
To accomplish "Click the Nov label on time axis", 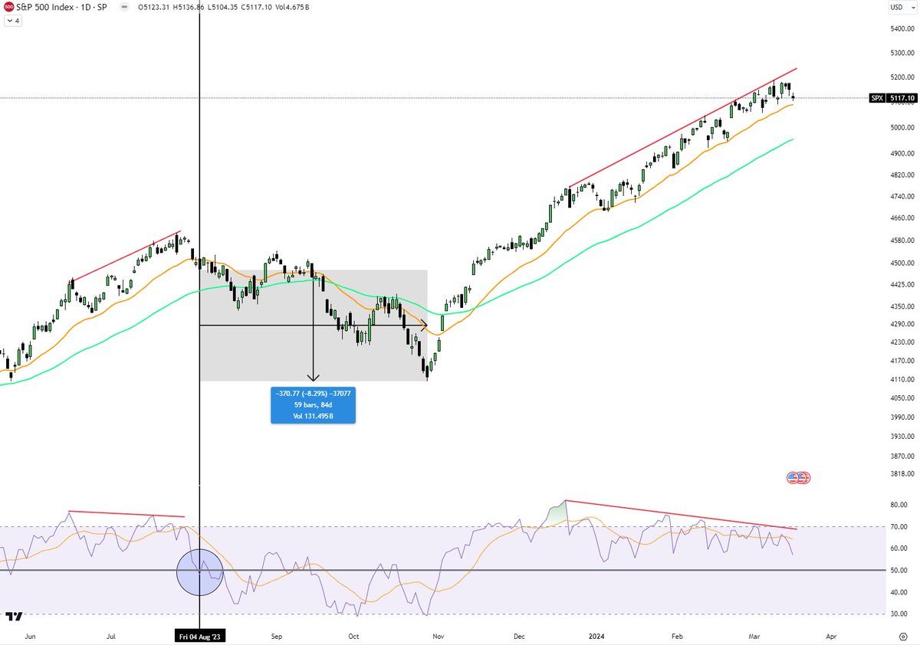I will 438,636.
